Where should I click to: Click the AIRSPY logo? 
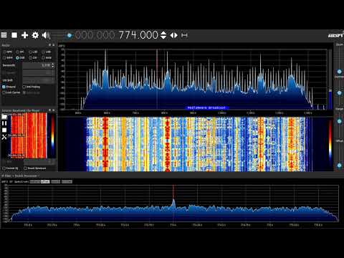pyautogui.click(x=335, y=36)
